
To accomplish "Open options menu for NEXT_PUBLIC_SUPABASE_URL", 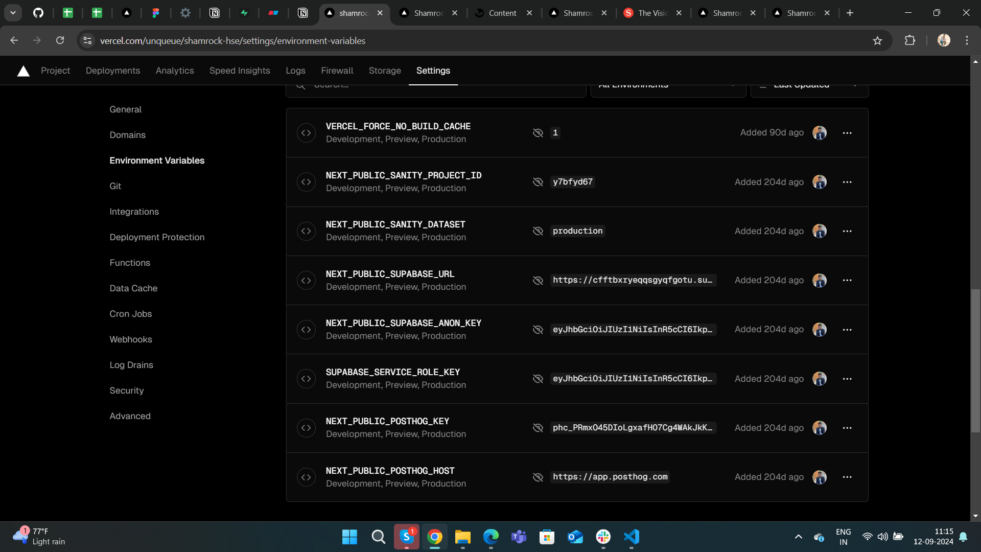I will (847, 280).
